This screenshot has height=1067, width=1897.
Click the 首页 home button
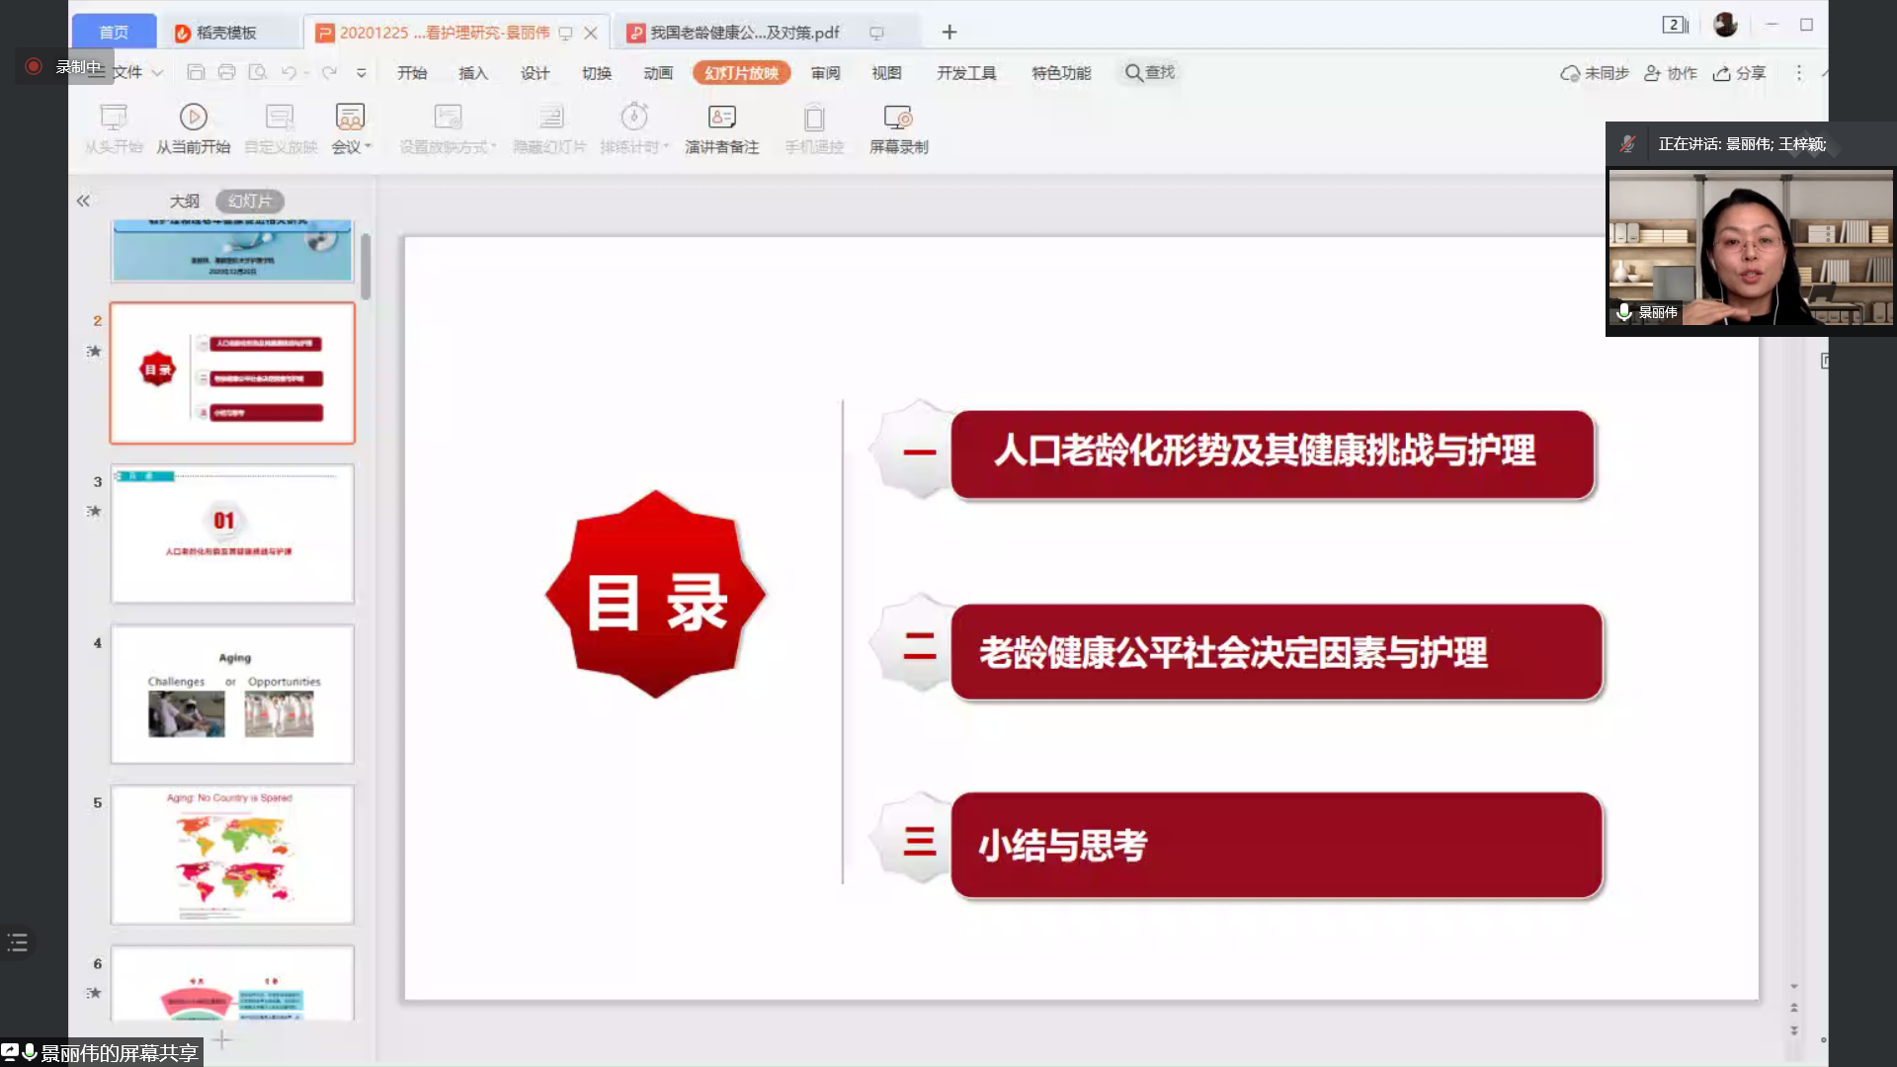point(114,33)
